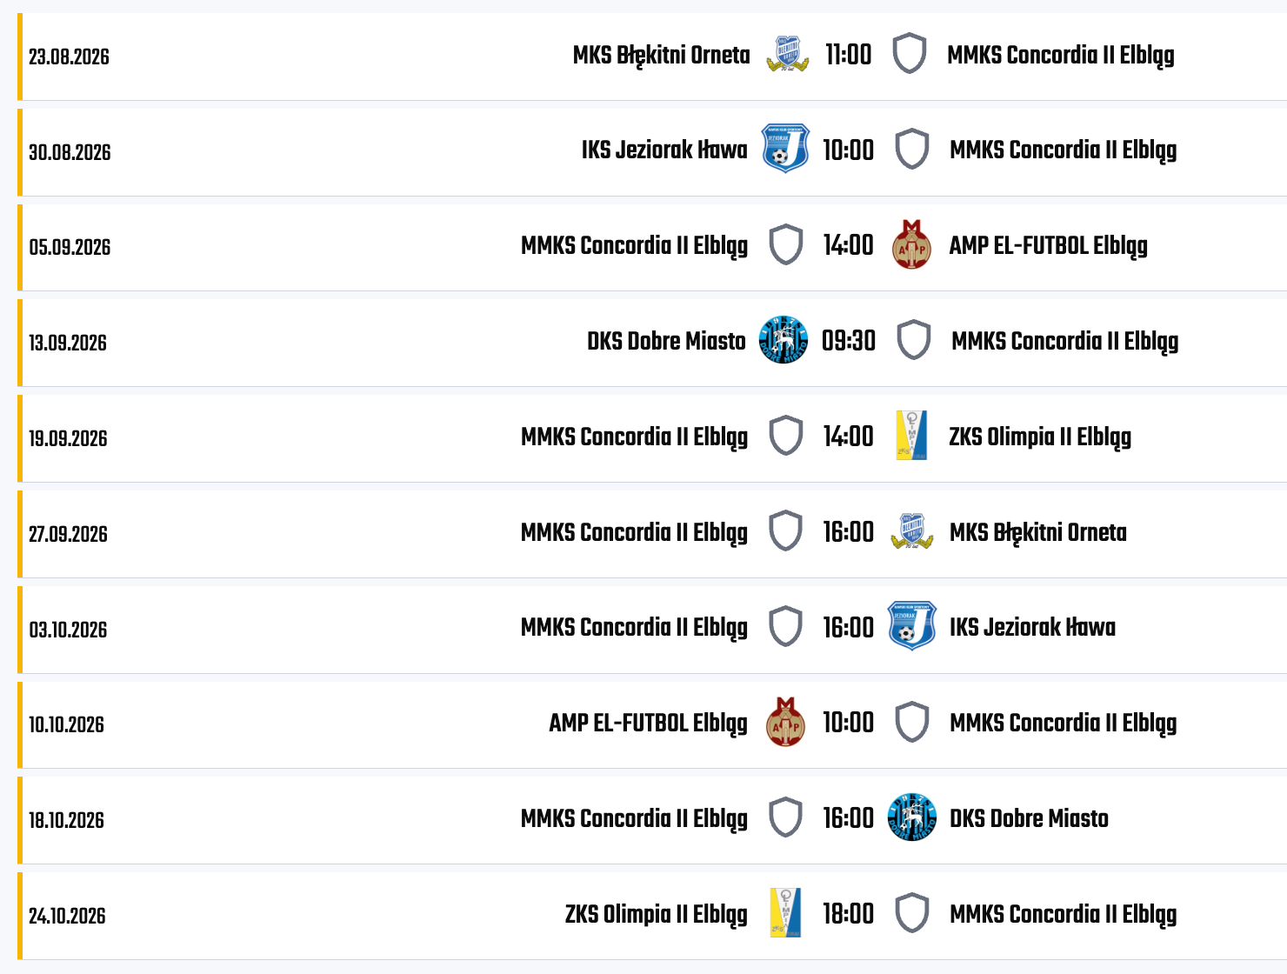Open MMKS Concordia II Elbląg home team on 18.10.2026
The image size is (1287, 974).
point(634,820)
